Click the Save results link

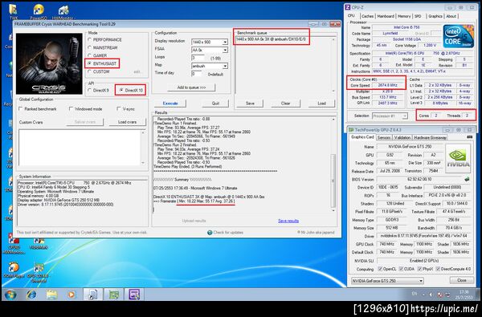click(288, 221)
